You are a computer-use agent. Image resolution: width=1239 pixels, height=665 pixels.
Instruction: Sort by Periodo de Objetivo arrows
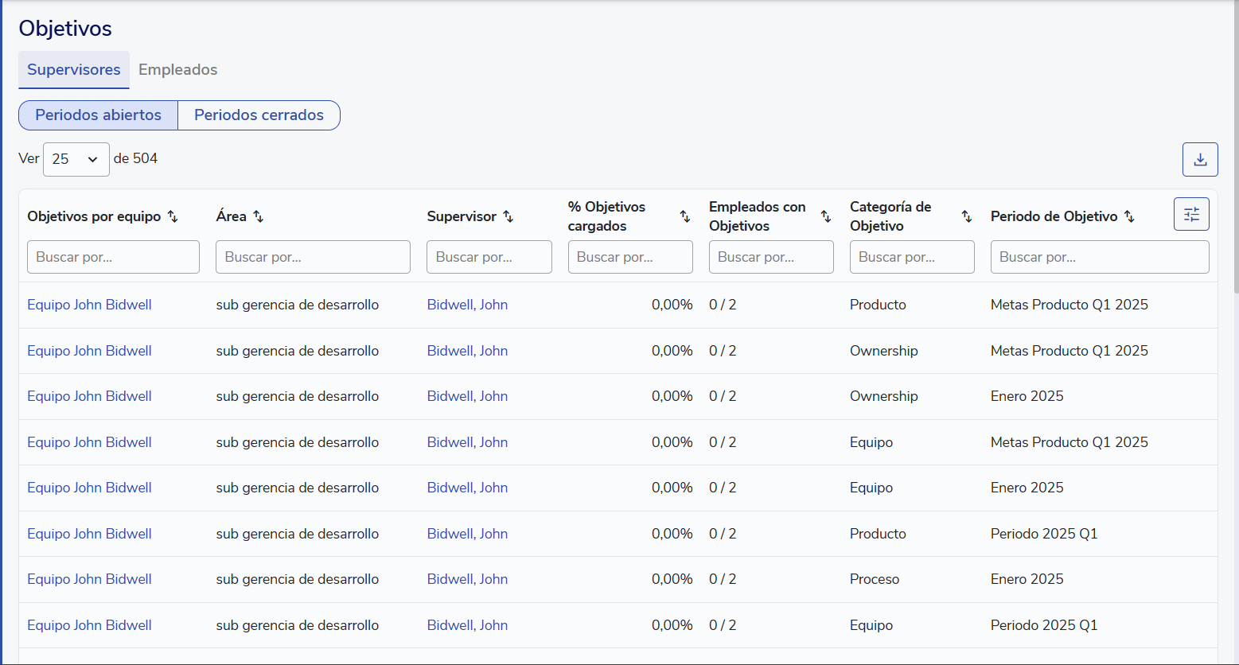pyautogui.click(x=1128, y=216)
